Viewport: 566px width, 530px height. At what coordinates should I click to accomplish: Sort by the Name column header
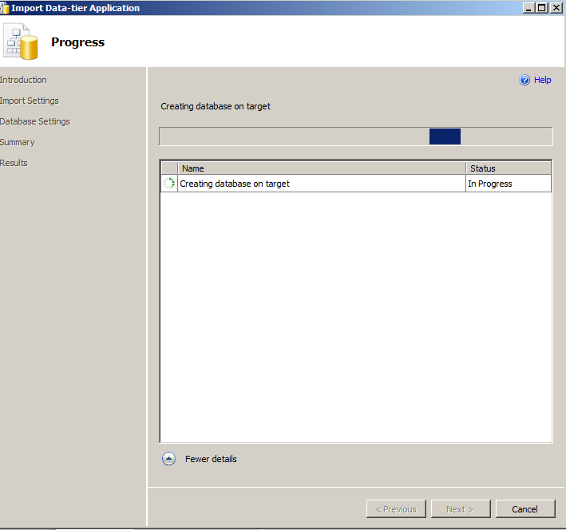321,168
